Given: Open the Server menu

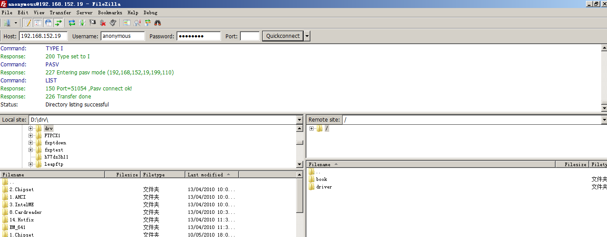Looking at the screenshot, I should 84,13.
